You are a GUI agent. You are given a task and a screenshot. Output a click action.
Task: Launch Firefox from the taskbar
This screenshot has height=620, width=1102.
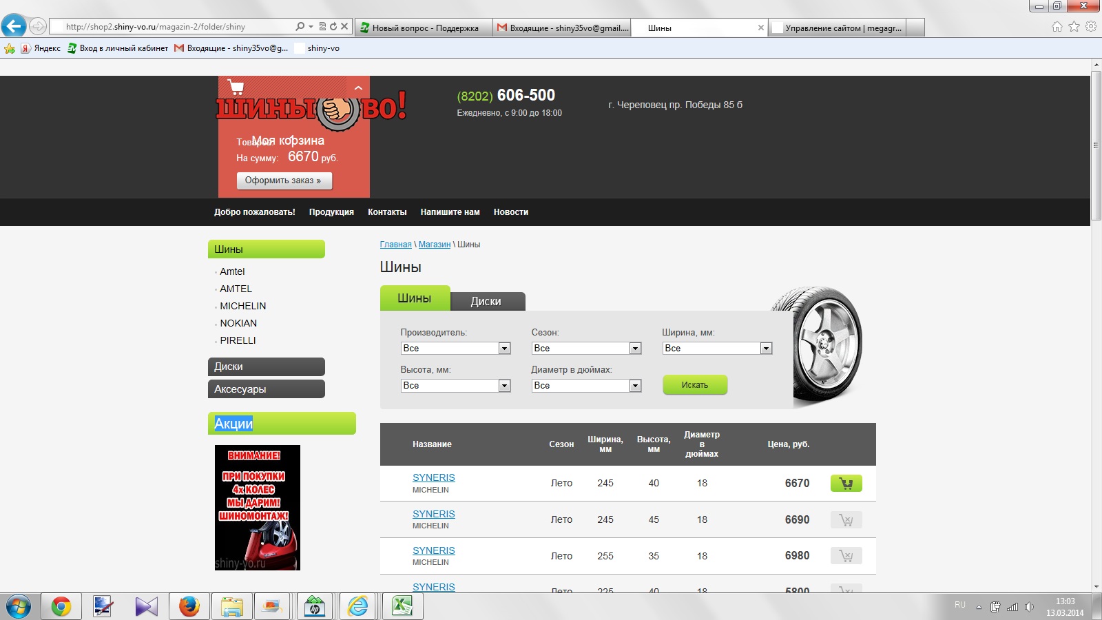tap(189, 607)
